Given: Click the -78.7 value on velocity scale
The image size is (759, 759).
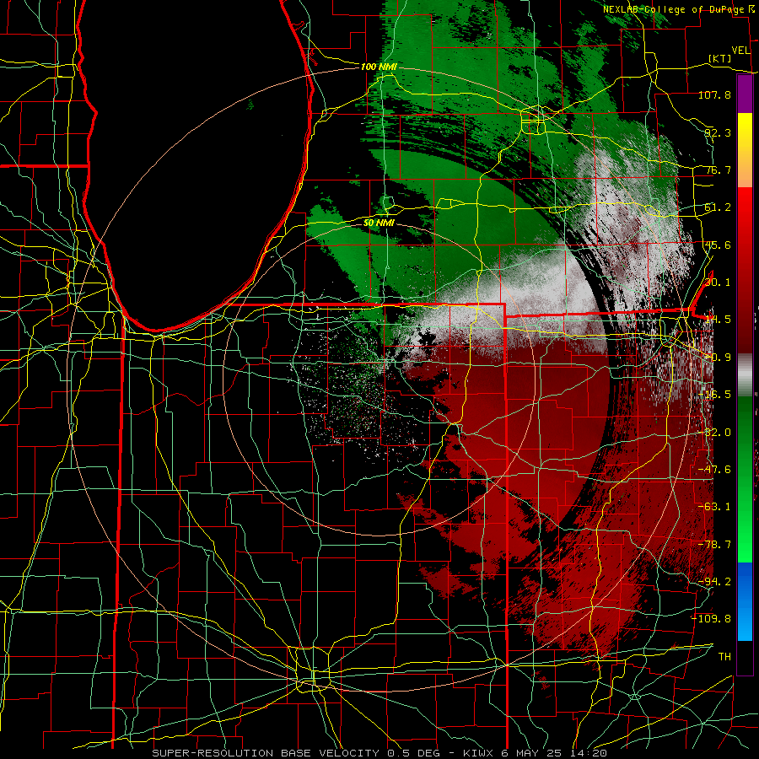Looking at the screenshot, I should point(714,545).
